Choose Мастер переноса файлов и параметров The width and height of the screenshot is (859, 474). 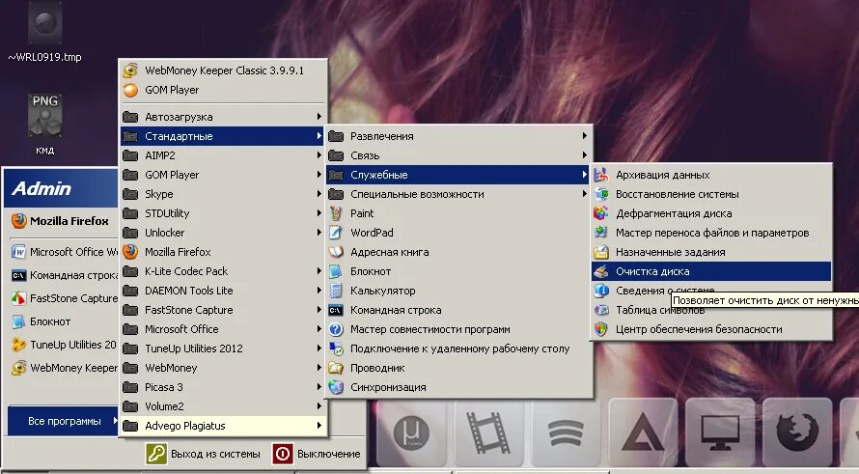click(711, 233)
